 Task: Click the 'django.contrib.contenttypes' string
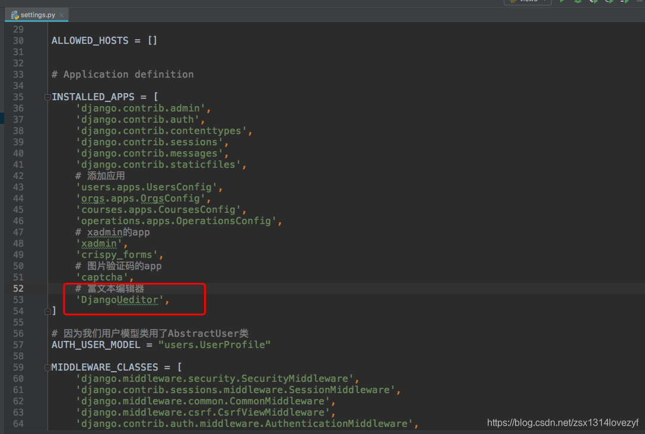tap(161, 130)
